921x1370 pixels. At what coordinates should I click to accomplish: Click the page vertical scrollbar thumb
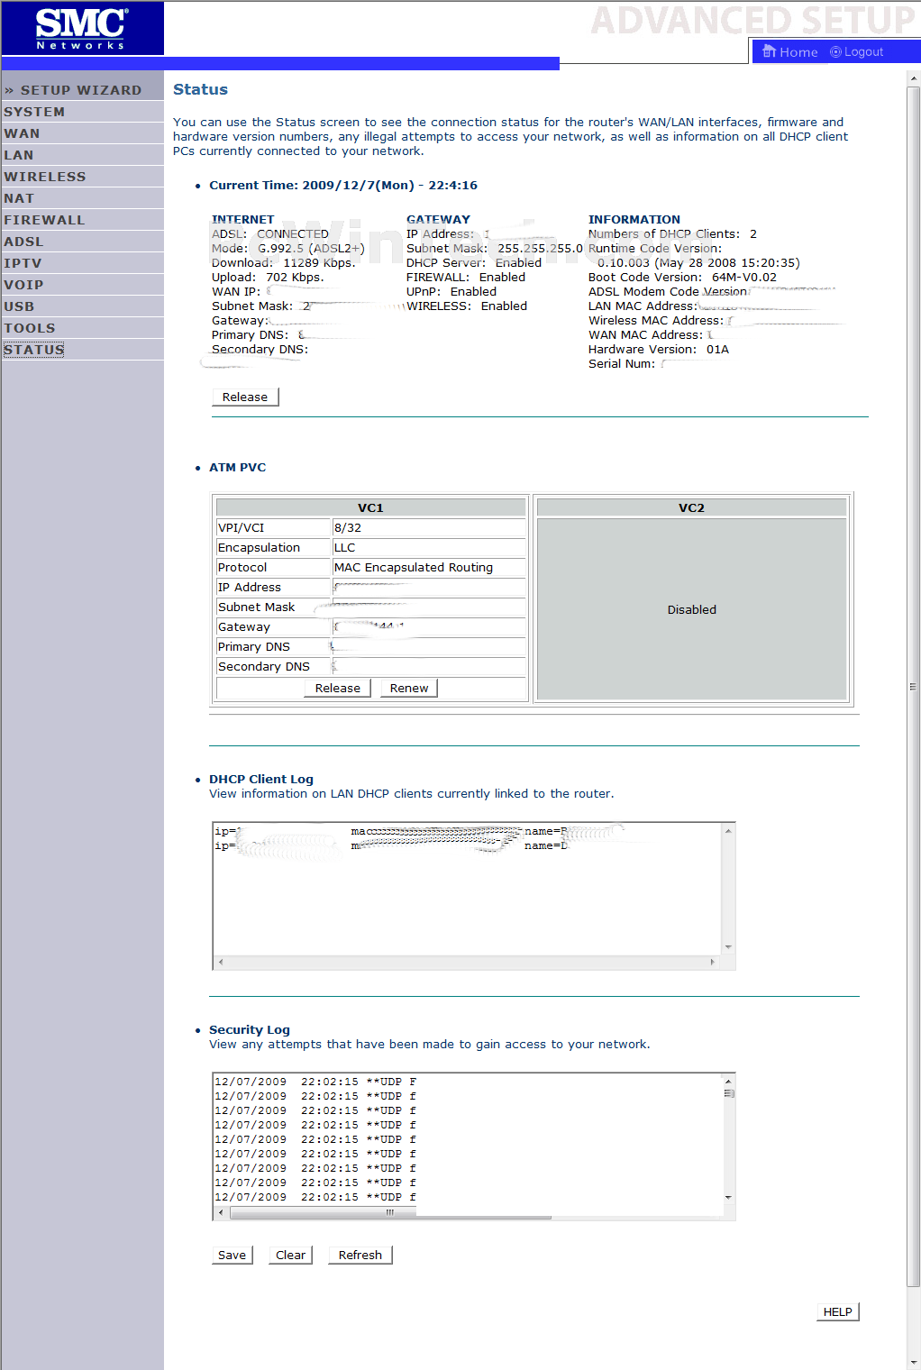(914, 686)
